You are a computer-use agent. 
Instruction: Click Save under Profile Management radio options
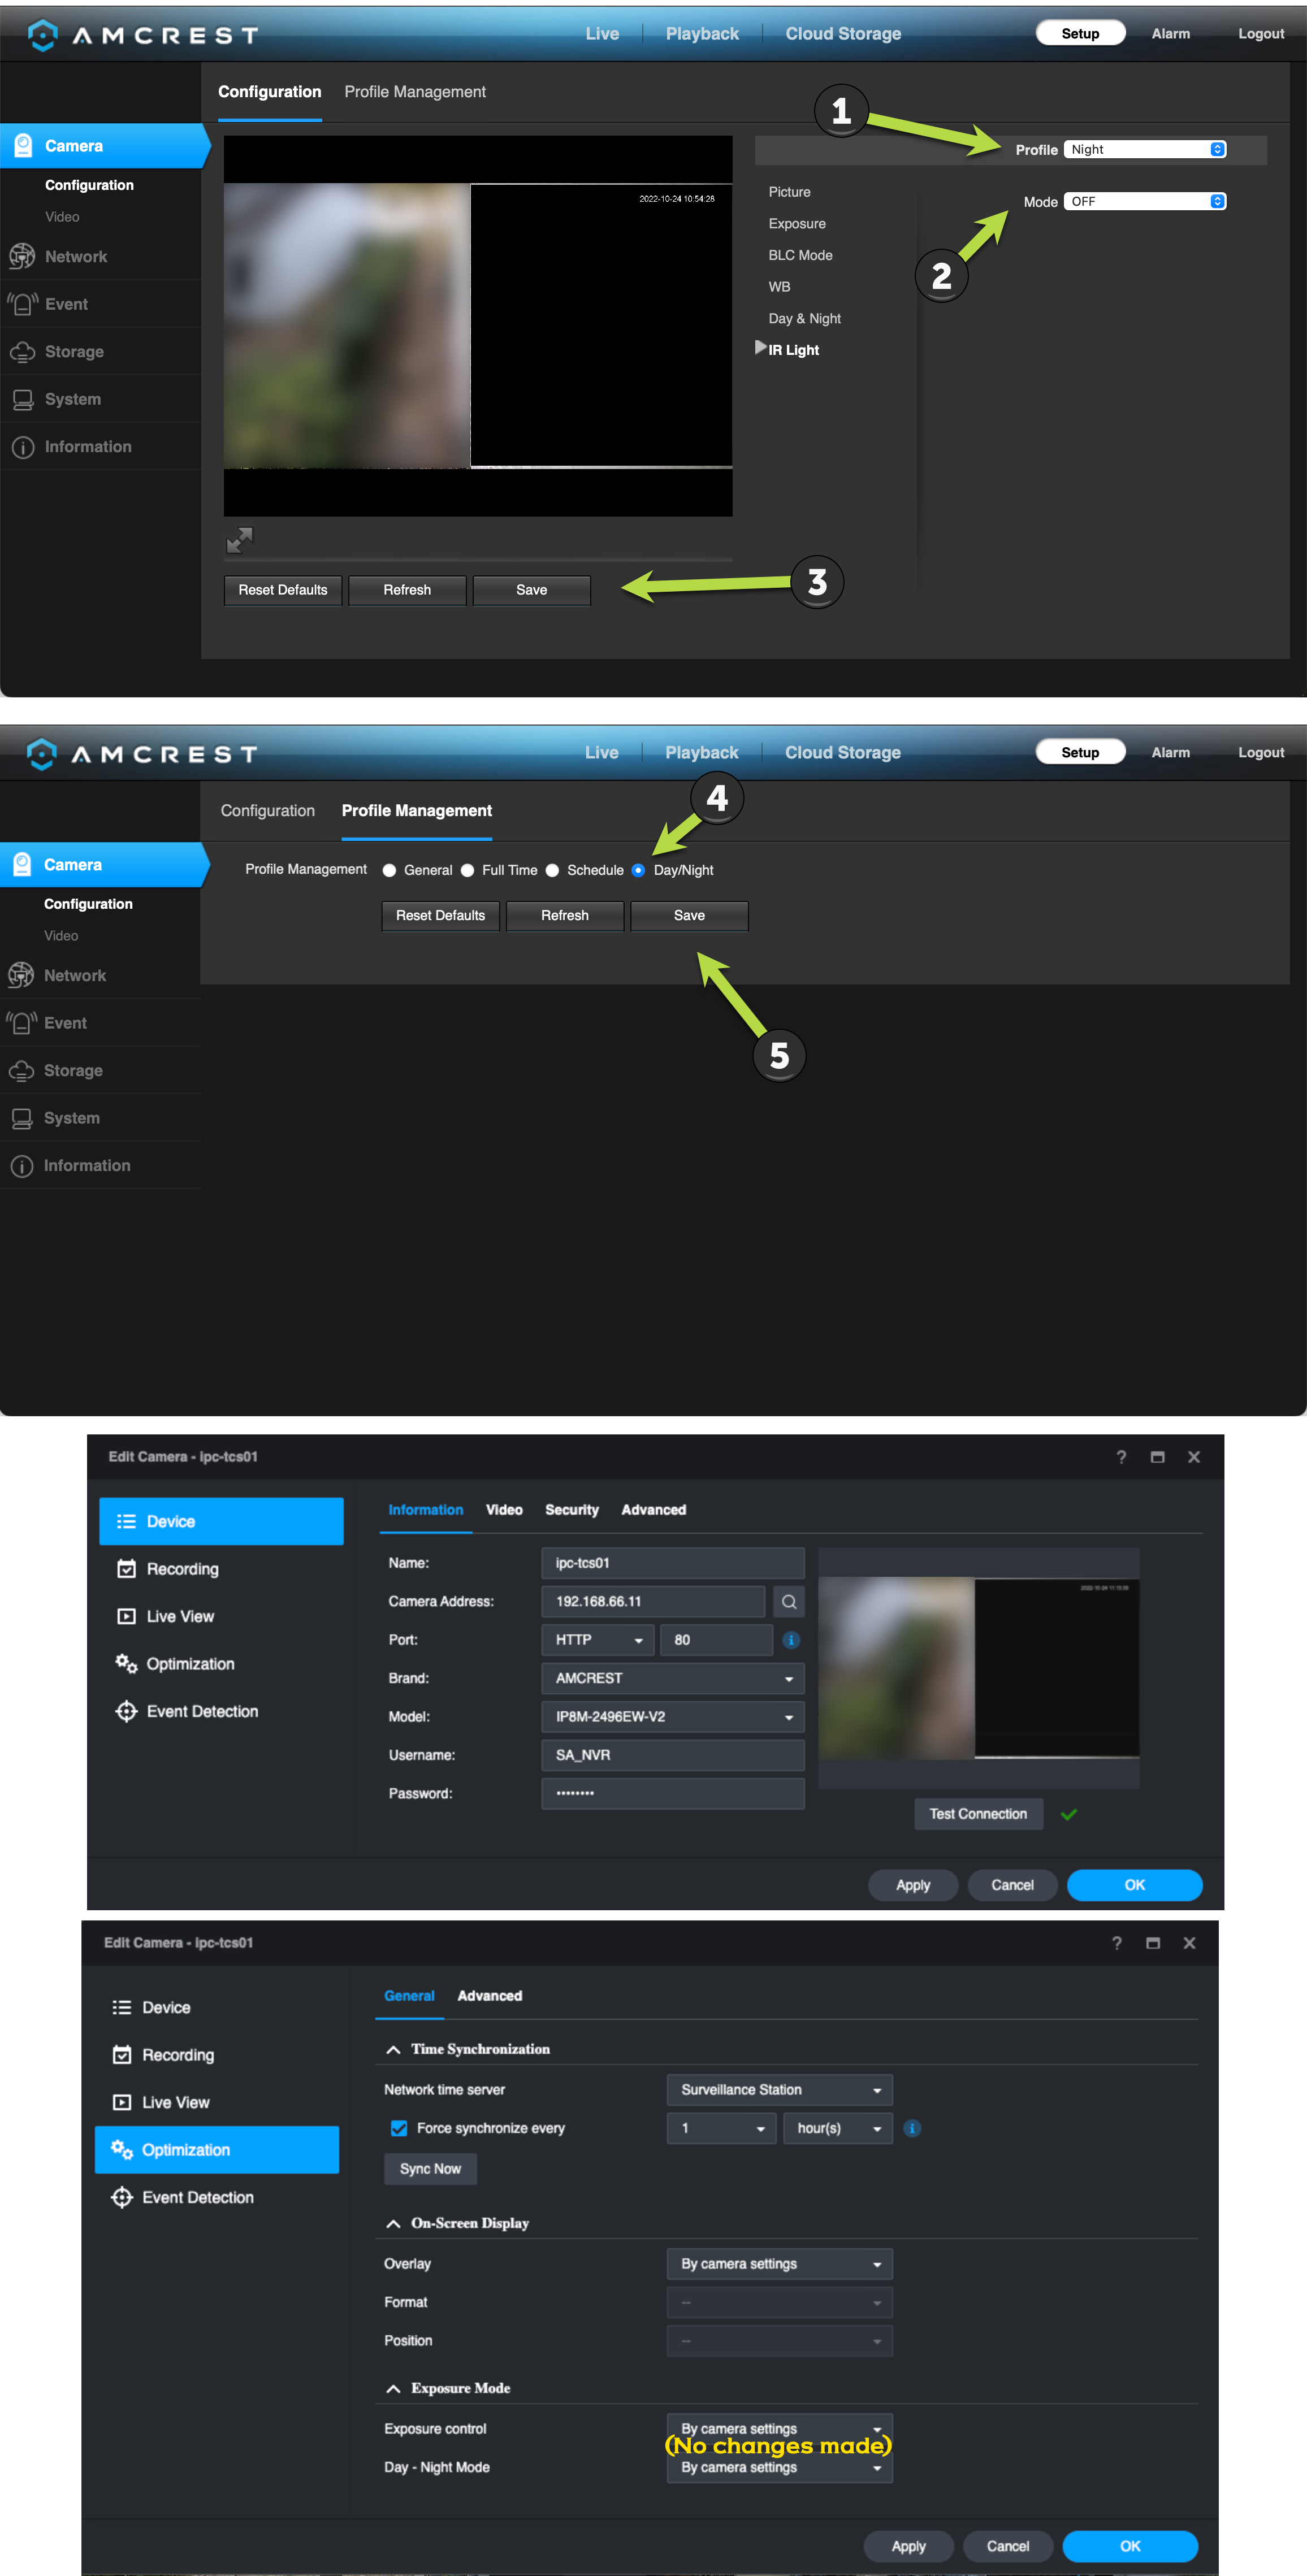point(689,916)
